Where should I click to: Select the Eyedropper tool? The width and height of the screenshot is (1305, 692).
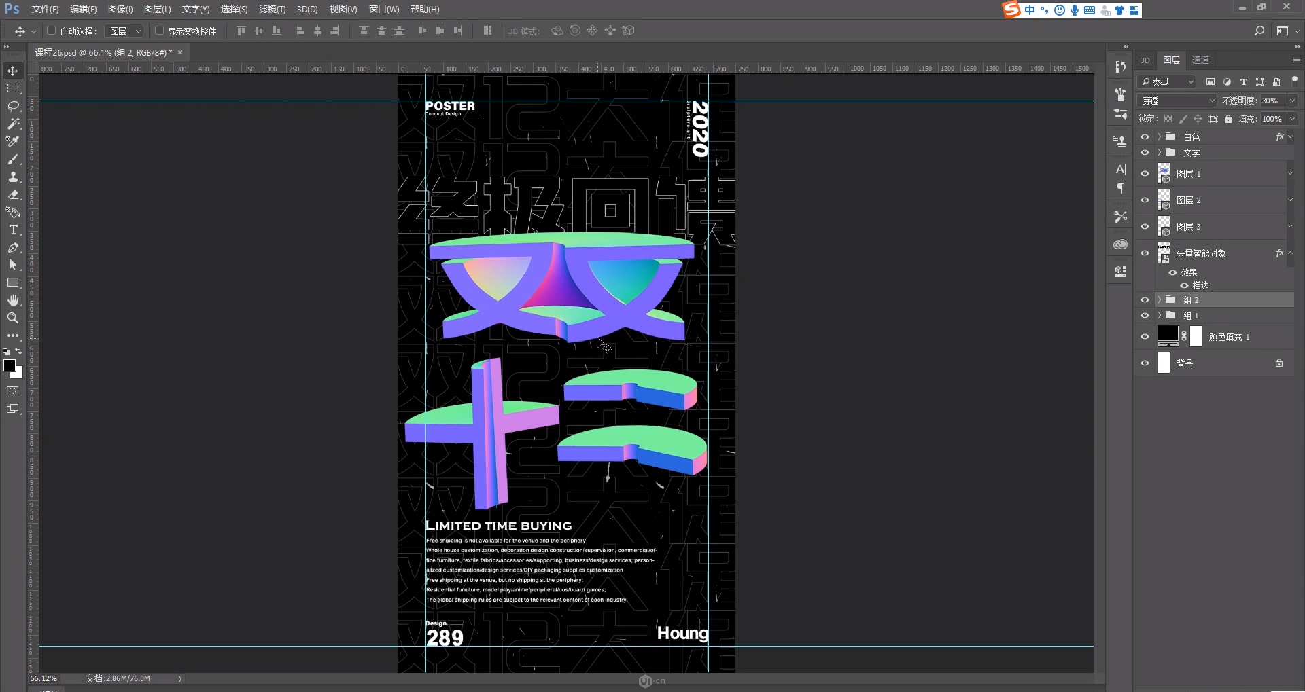tap(13, 141)
